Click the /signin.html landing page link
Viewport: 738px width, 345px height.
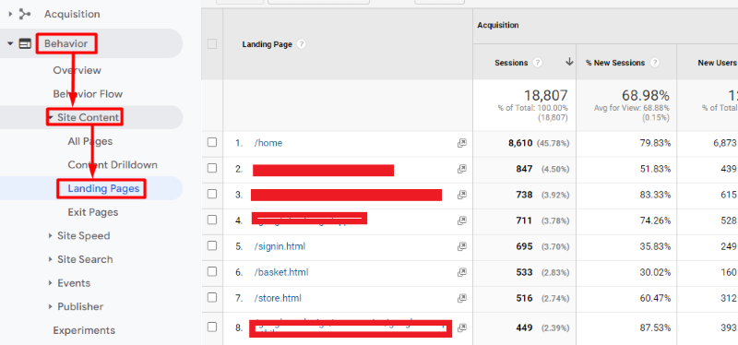pyautogui.click(x=280, y=246)
